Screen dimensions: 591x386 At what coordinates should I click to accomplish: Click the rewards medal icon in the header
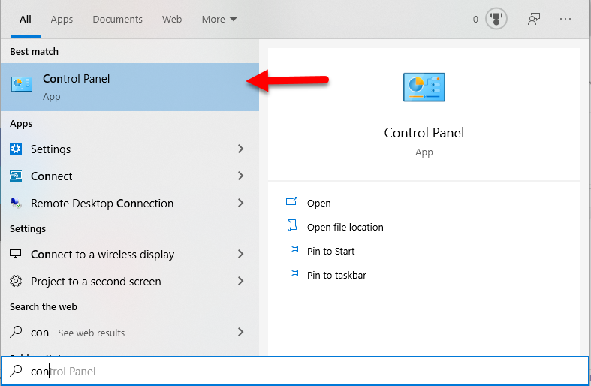point(496,20)
